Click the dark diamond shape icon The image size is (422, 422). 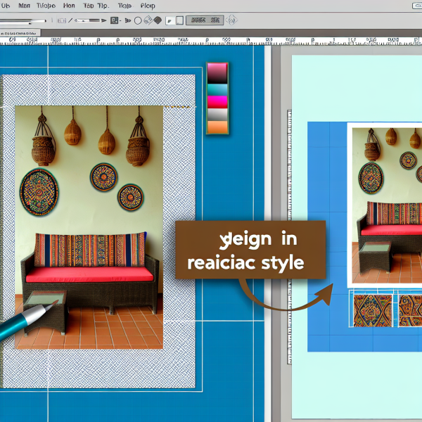pos(157,21)
